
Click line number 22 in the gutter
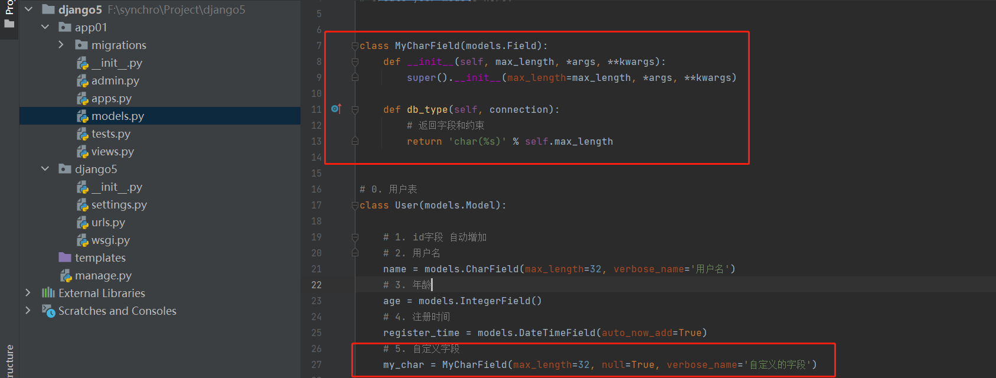click(316, 285)
